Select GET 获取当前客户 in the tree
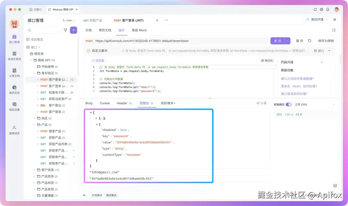The width and height of the screenshot is (348, 206). click(x=56, y=99)
